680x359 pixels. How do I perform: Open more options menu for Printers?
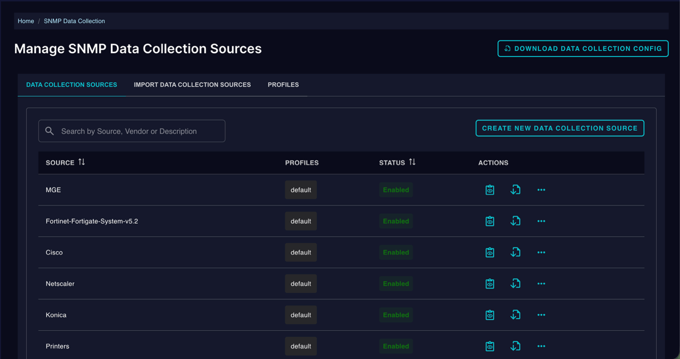point(541,347)
